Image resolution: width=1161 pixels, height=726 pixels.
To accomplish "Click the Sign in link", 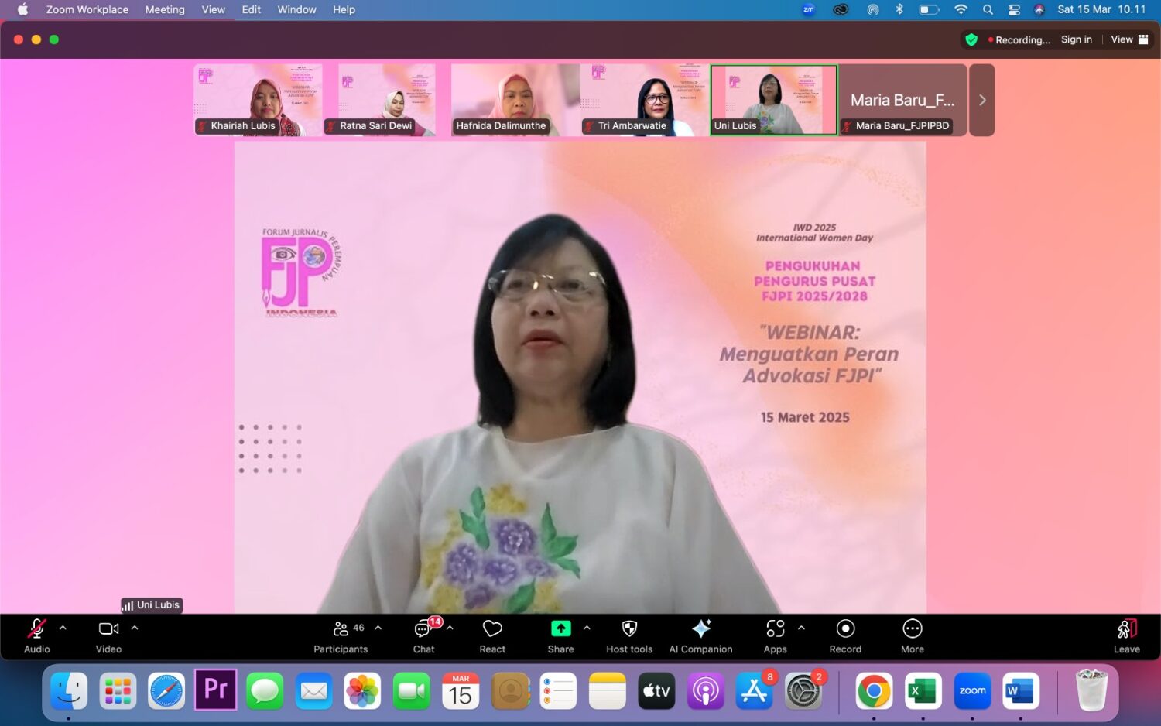I will click(x=1076, y=39).
